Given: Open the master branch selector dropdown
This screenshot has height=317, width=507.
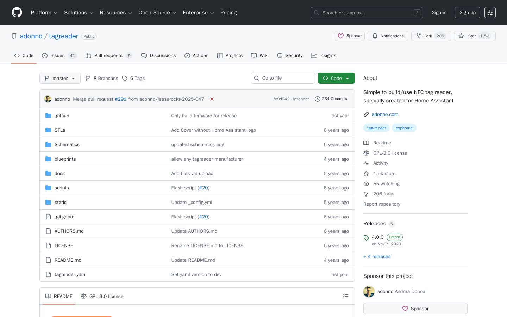Looking at the screenshot, I should [x=60, y=78].
